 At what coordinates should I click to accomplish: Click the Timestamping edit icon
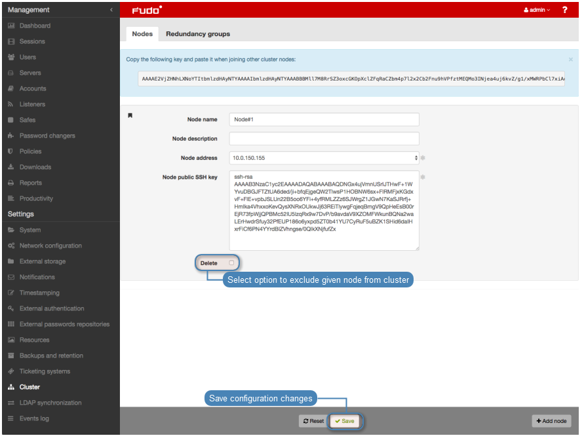pyautogui.click(x=10, y=293)
